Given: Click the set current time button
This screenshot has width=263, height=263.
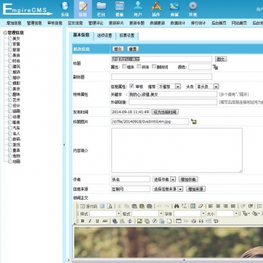Looking at the screenshot, I should (x=165, y=112).
